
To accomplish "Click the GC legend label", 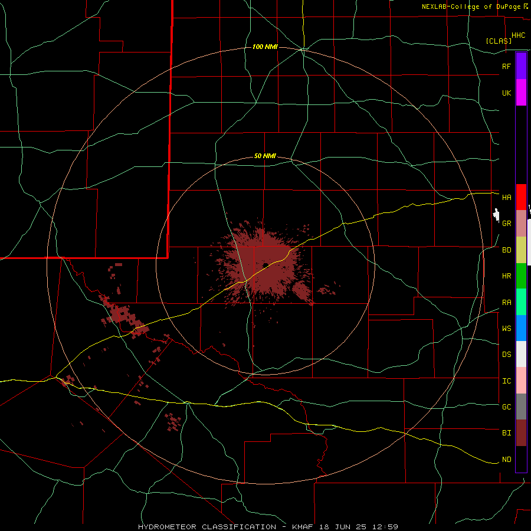I will (506, 407).
